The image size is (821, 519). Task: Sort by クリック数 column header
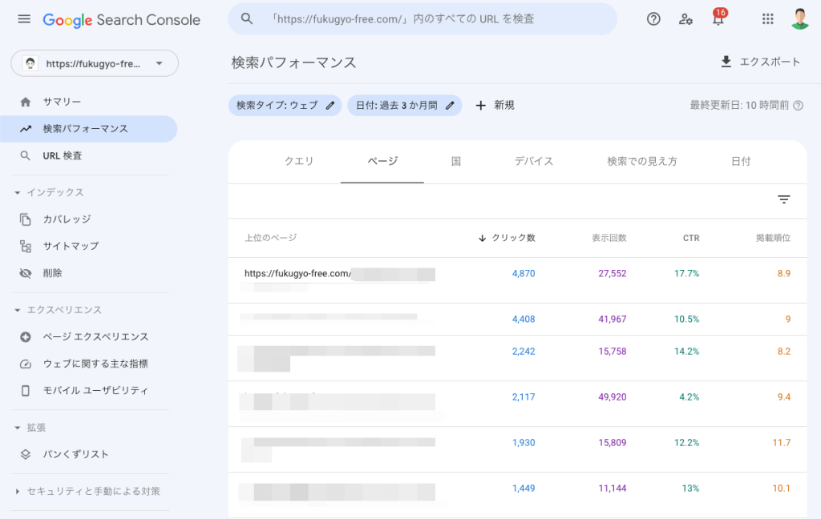point(507,238)
